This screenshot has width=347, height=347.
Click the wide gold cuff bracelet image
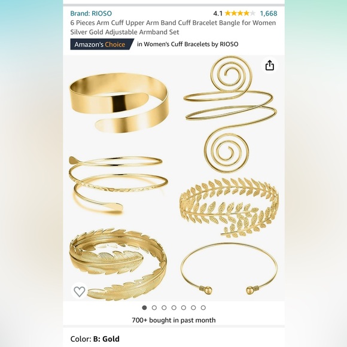click(x=119, y=103)
